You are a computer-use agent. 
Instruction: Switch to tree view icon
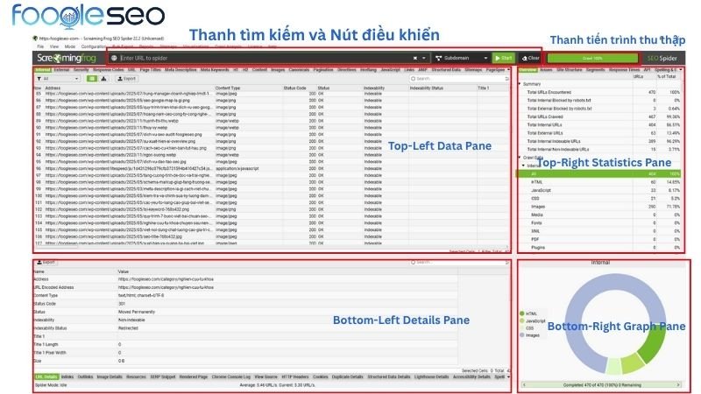(103, 79)
